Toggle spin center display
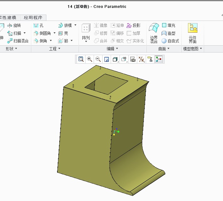This screenshot has width=223, height=201. (158, 59)
